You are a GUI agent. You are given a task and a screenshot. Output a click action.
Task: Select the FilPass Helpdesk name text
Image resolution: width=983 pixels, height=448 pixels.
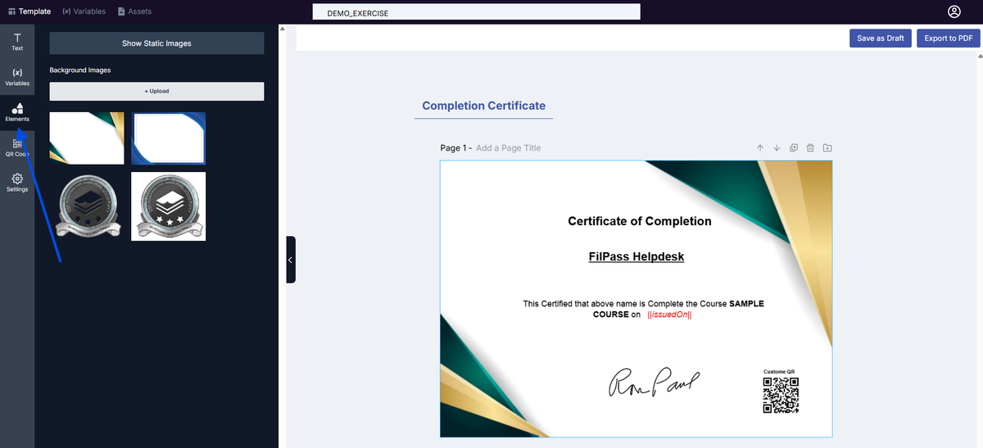pyautogui.click(x=636, y=256)
